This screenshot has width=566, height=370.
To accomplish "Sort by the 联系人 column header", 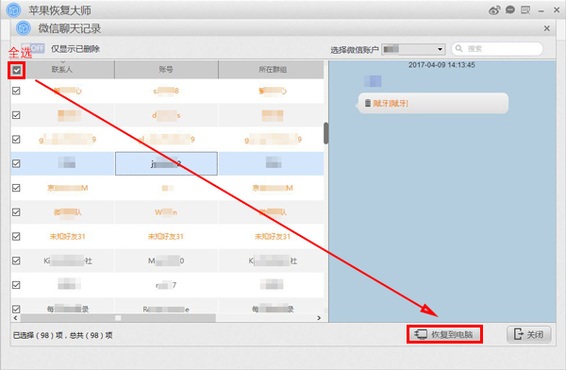I will coord(62,70).
